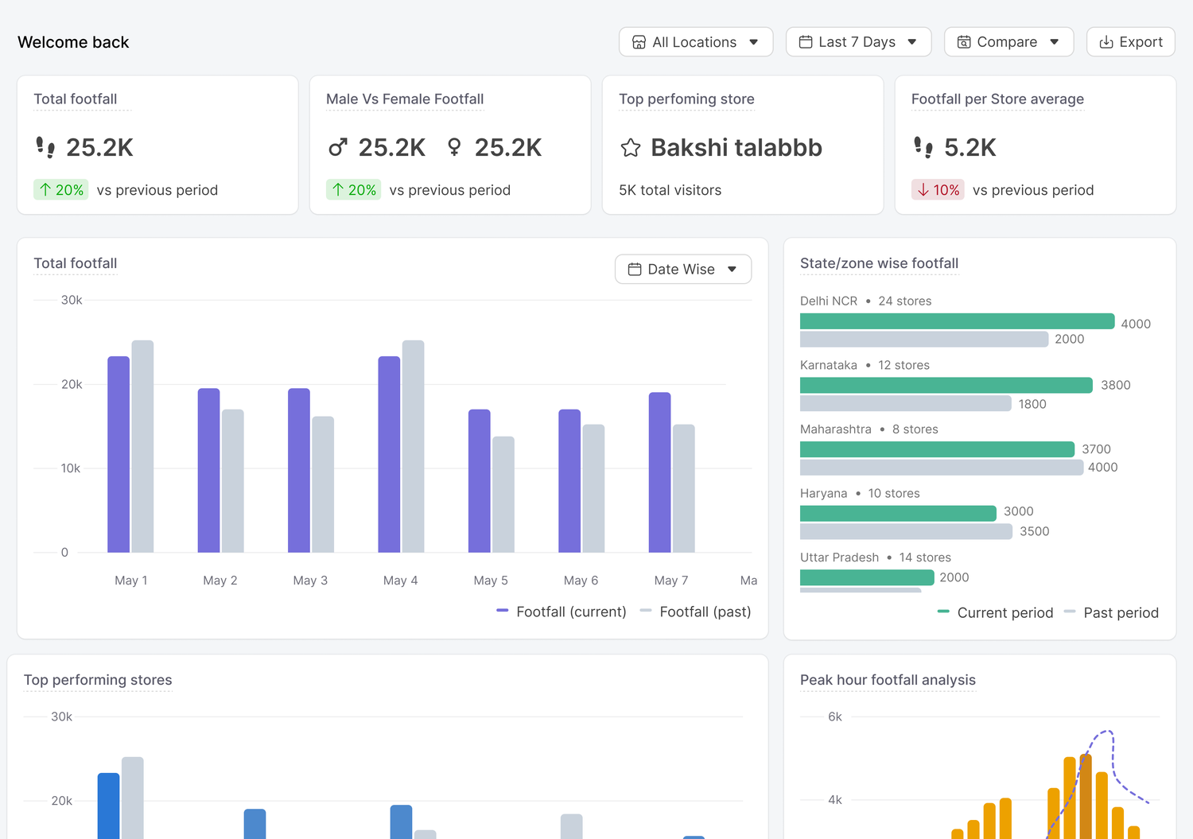Image resolution: width=1193 pixels, height=839 pixels.
Task: Toggle Current period legend item
Action: tap(996, 613)
